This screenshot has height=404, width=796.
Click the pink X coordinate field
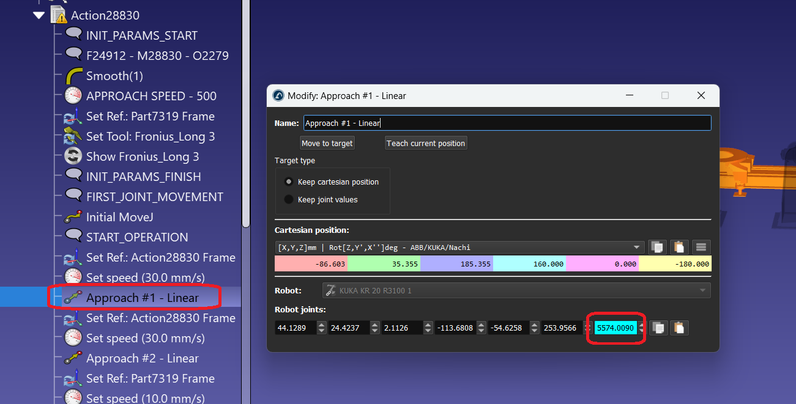click(x=311, y=264)
